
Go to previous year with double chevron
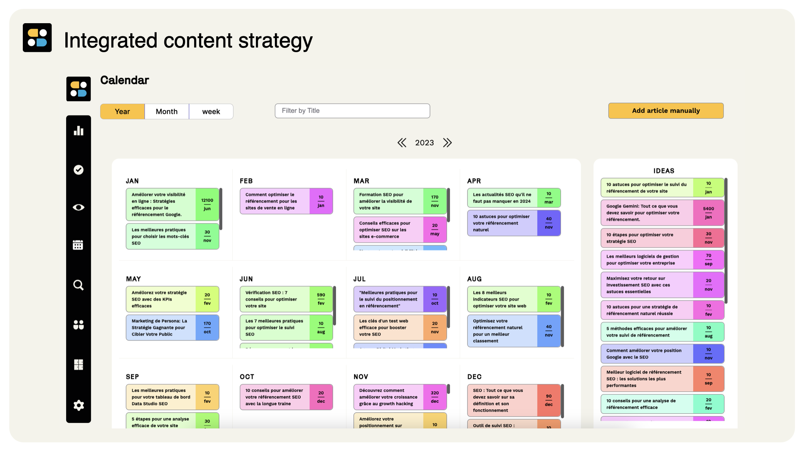coord(402,143)
